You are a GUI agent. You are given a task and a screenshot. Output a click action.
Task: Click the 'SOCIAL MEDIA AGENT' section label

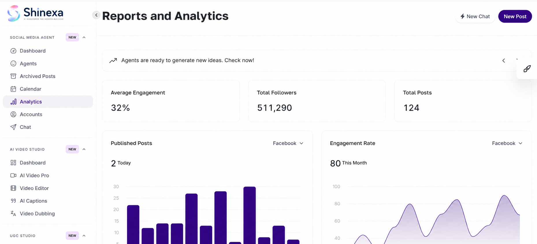click(32, 37)
